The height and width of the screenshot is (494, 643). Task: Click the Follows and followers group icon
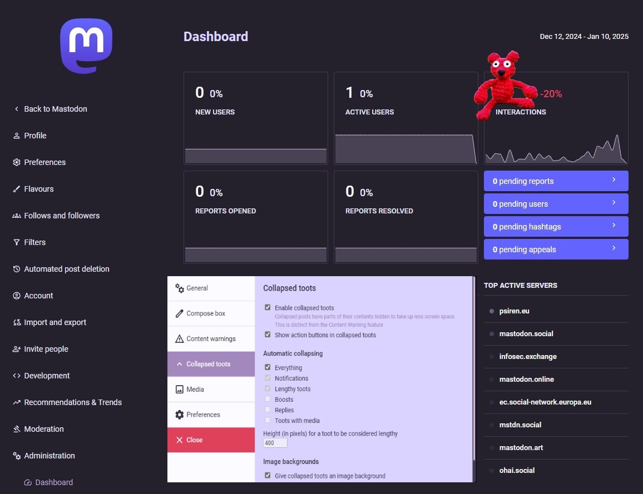click(16, 216)
